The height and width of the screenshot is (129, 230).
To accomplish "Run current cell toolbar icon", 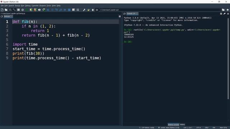I will [31, 10].
